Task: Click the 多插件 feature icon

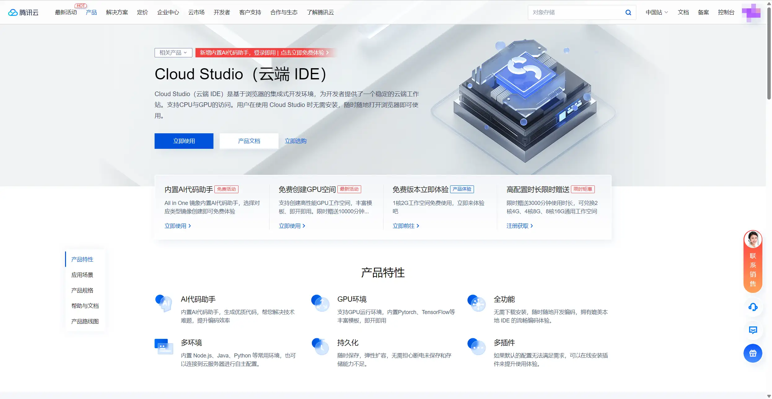Action: point(476,347)
